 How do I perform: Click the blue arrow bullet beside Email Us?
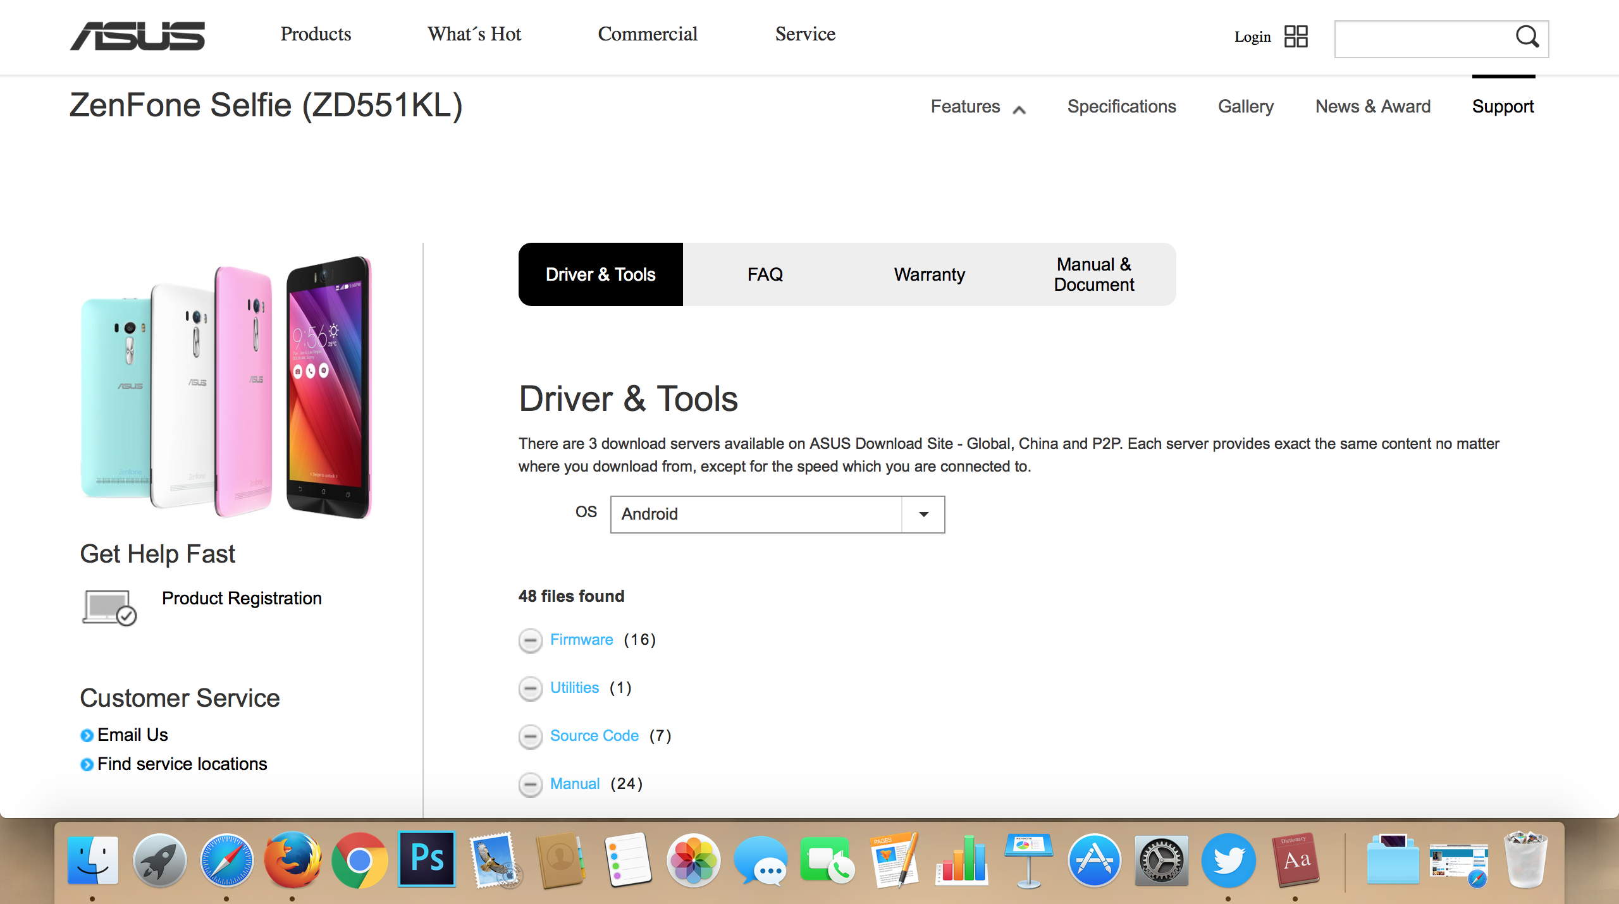87,735
